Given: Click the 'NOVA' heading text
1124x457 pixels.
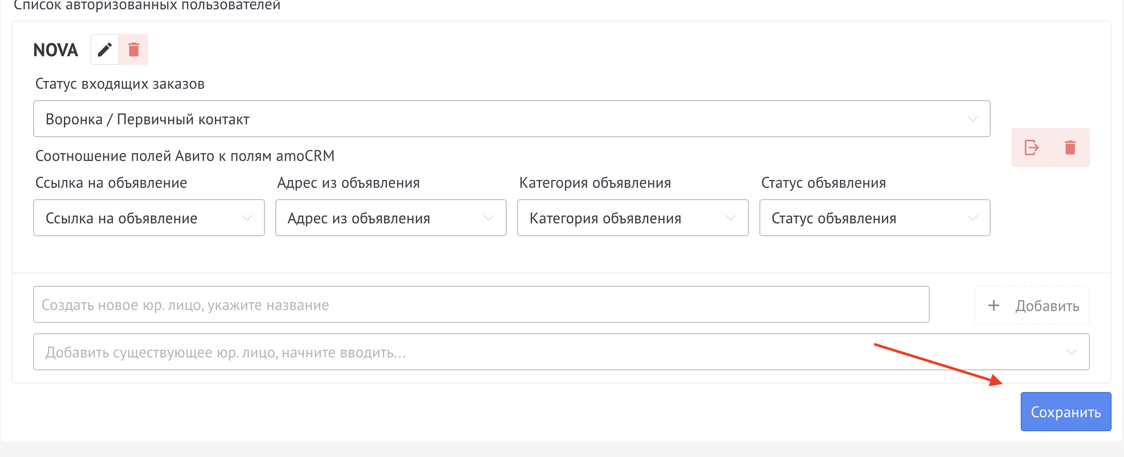Looking at the screenshot, I should point(56,50).
